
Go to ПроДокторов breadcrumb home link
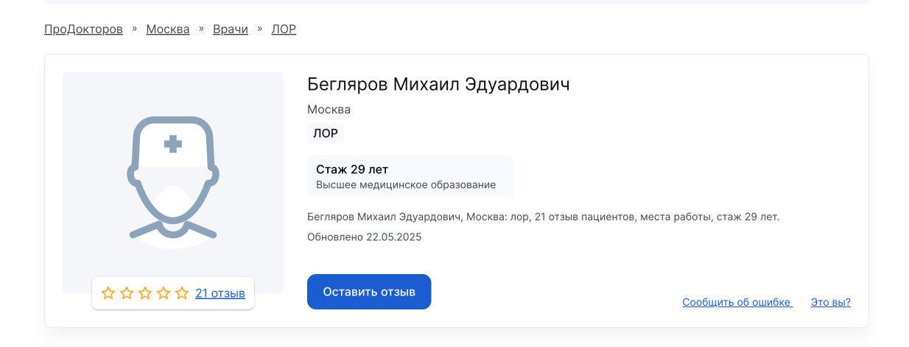83,29
